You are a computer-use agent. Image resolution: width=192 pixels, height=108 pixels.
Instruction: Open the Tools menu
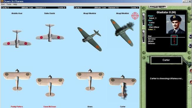coord(9,4)
